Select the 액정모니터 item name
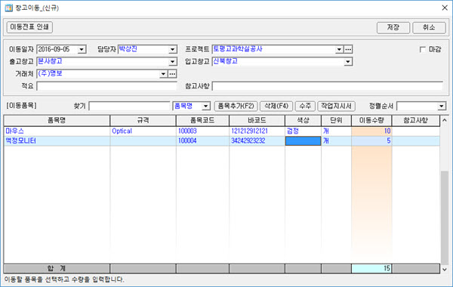The height and width of the screenshot is (287, 453). click(x=21, y=141)
